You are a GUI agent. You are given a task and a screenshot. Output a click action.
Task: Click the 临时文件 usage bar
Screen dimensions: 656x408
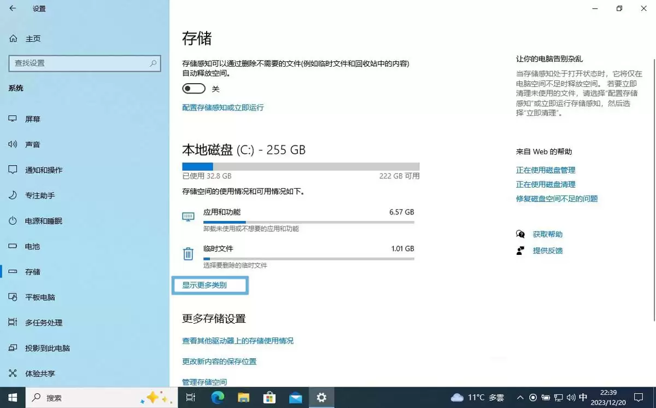click(309, 259)
